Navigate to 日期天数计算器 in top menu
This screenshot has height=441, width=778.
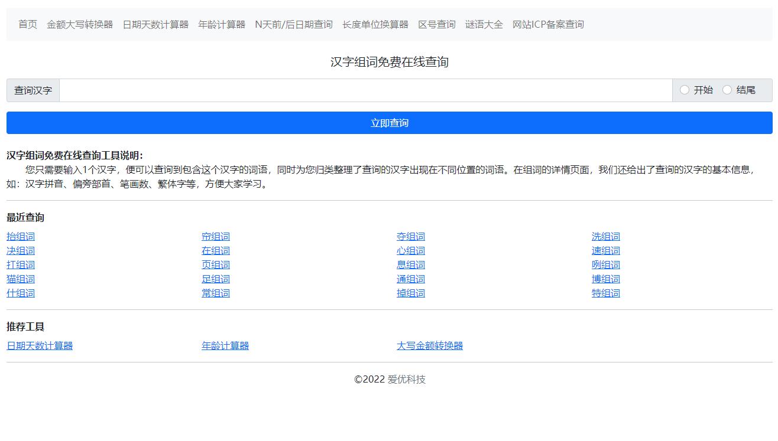(x=156, y=25)
